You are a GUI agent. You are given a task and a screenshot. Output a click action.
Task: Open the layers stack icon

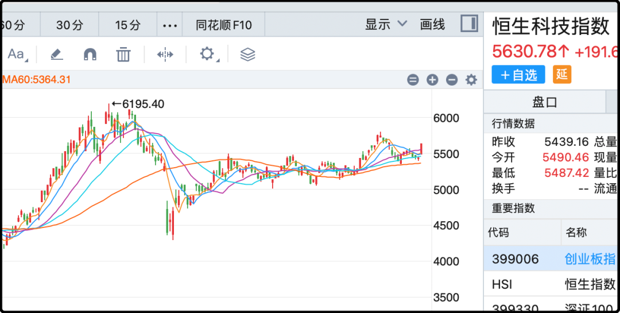pyautogui.click(x=248, y=54)
